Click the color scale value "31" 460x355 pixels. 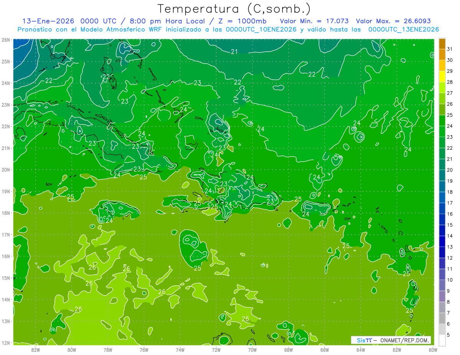click(x=450, y=49)
